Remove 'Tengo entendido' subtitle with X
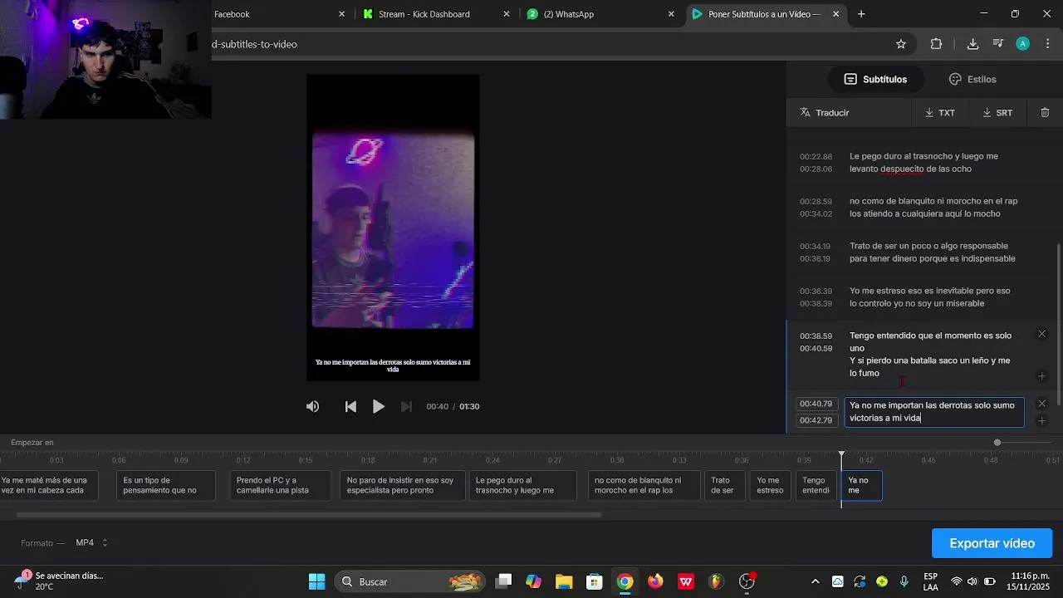Screen dimensions: 1063x598 pyautogui.click(x=1041, y=334)
